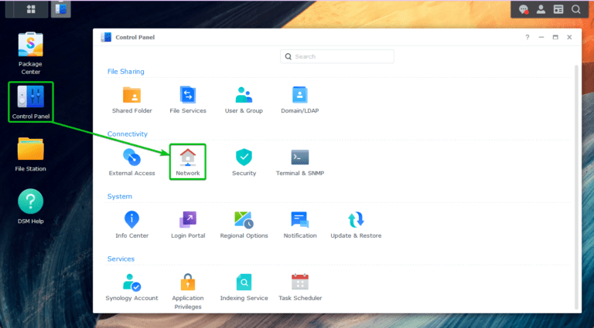Open the user account options menu

pyautogui.click(x=541, y=9)
